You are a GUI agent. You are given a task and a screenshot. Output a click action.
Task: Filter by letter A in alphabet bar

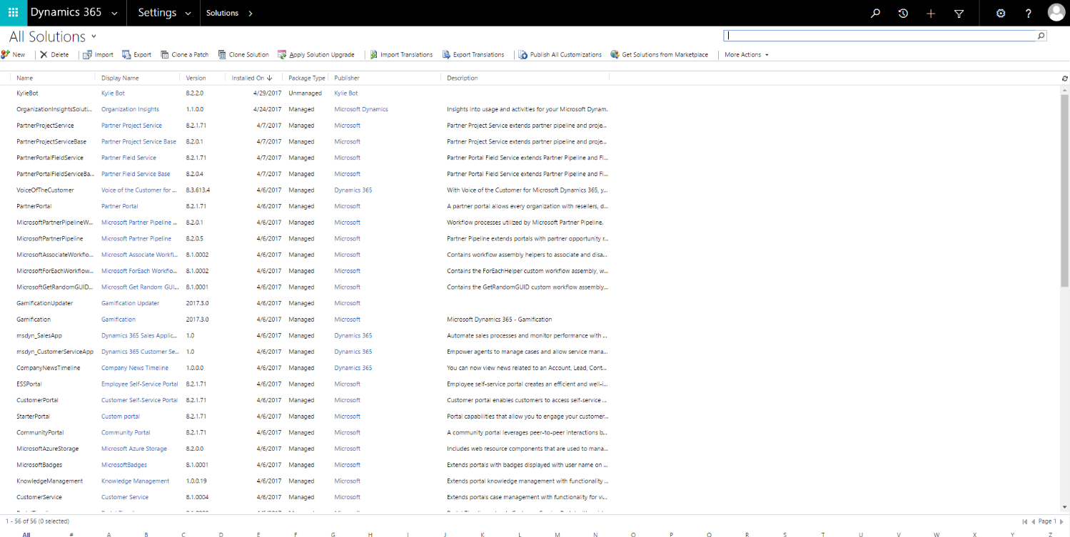108,533
